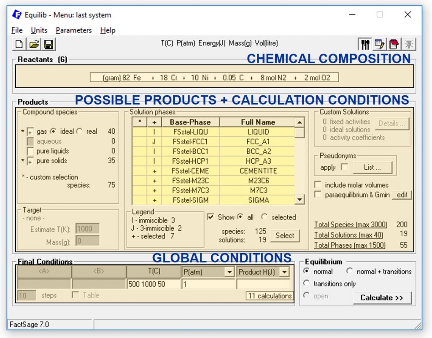Image resolution: width=432 pixels, height=338 pixels.
Task: Open the File menu
Action: (x=17, y=30)
